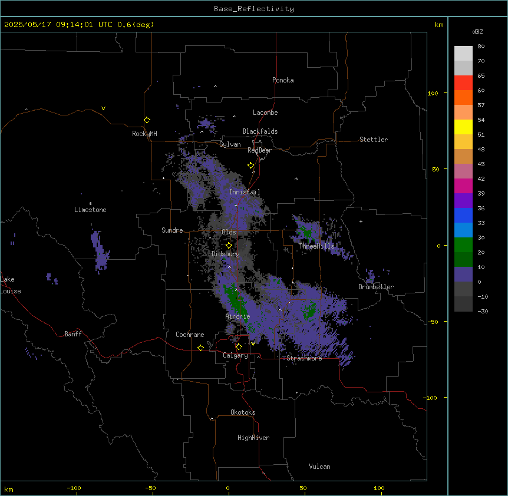The height and width of the screenshot is (496, 508).
Task: Click the white asterisk above Limestone
Action: point(90,204)
